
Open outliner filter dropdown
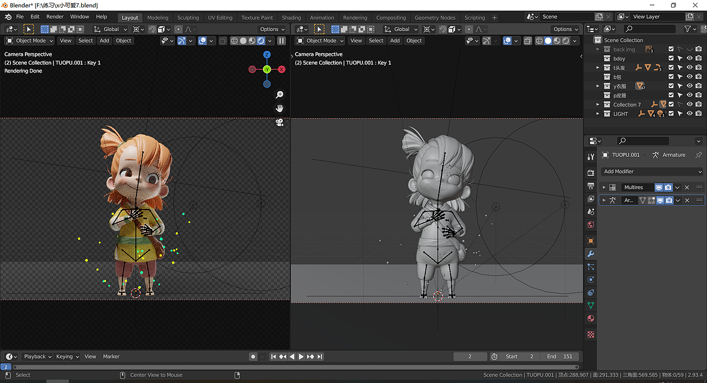[690, 29]
